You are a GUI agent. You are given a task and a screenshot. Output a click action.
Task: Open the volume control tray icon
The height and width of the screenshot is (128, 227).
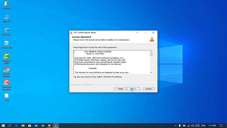pyautogui.click(x=192, y=126)
